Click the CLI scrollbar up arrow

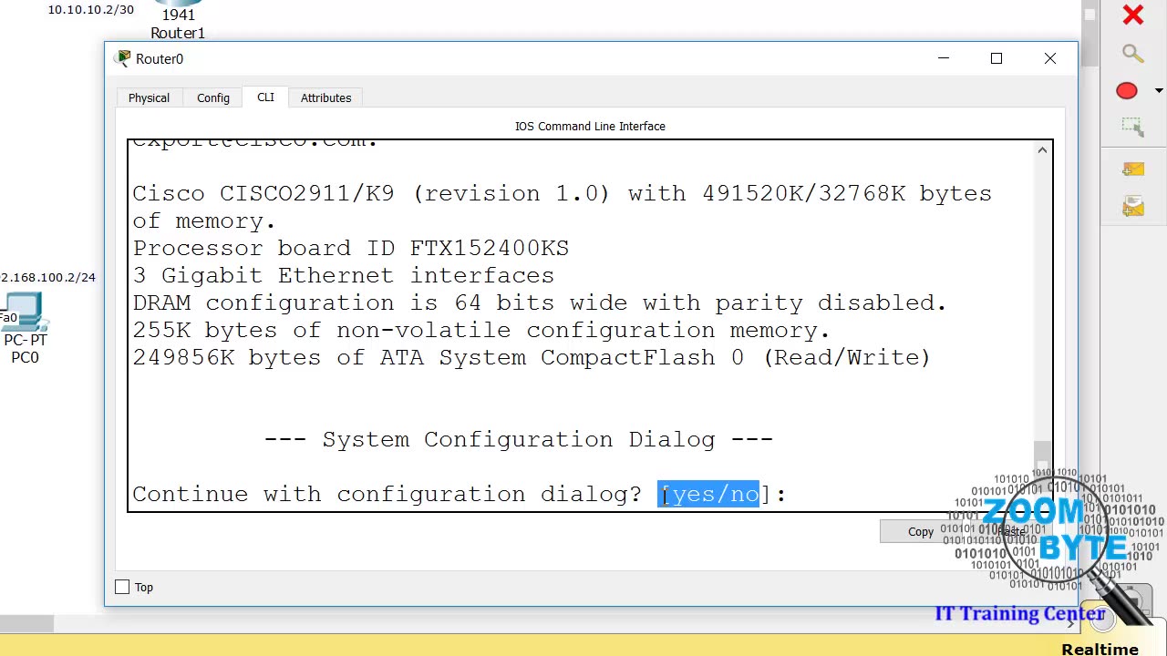[x=1042, y=150]
